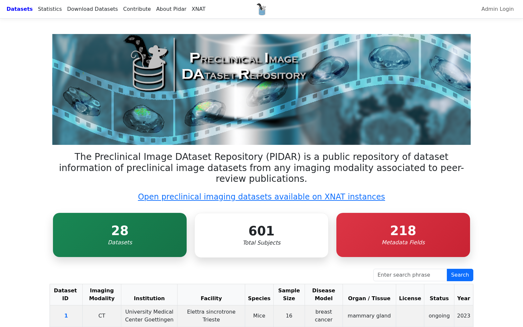Screen dimensions: 523x327
Task: Click the Mice species cell
Action: (x=259, y=316)
